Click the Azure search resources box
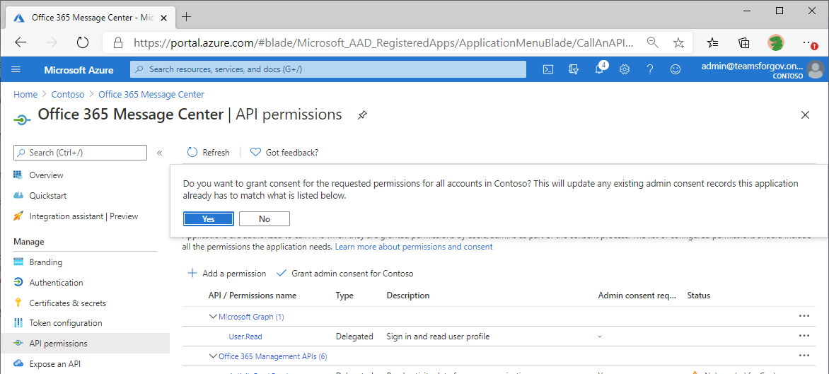 point(328,69)
